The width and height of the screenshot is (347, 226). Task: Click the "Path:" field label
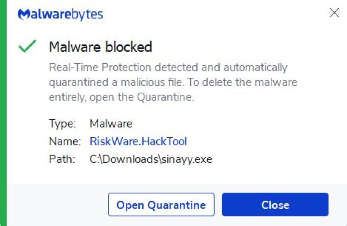pos(62,159)
